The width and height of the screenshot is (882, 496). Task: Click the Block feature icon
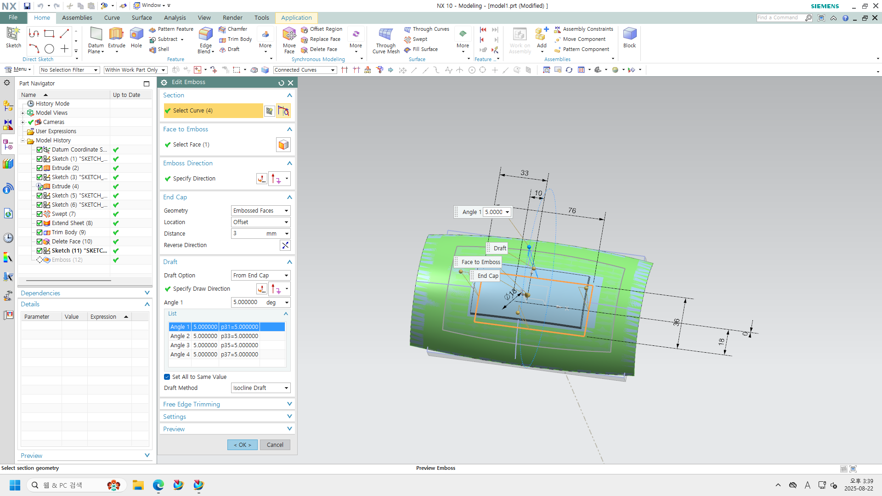click(629, 34)
